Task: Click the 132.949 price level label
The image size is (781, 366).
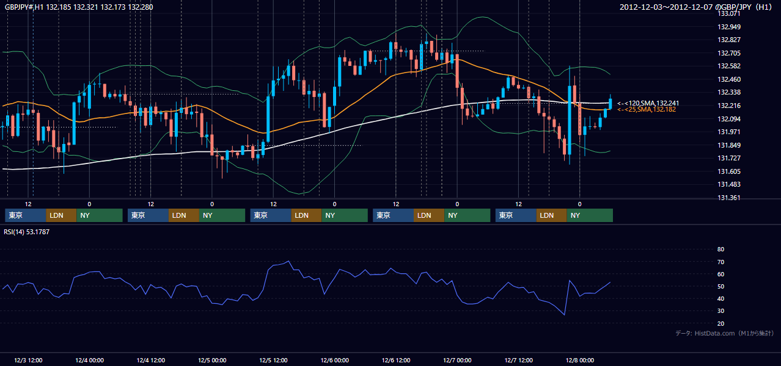Action: click(x=729, y=27)
